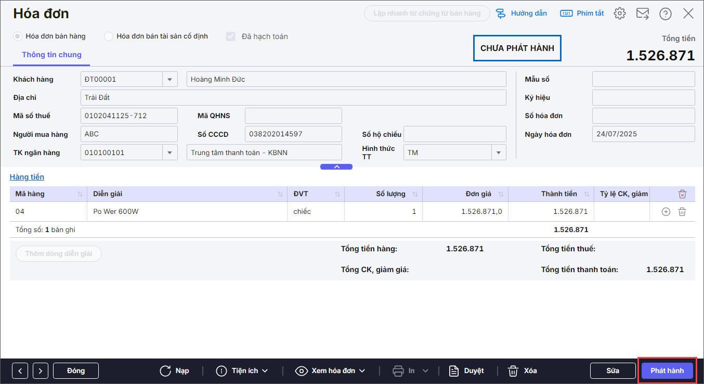Click the settings gear icon
This screenshot has height=384, width=704.
click(x=619, y=14)
